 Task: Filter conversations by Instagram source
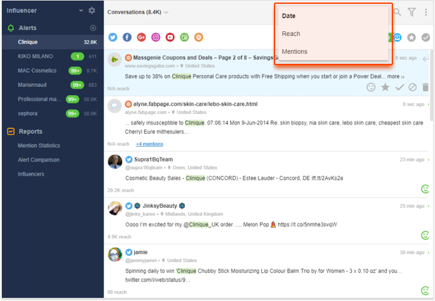coord(155,37)
